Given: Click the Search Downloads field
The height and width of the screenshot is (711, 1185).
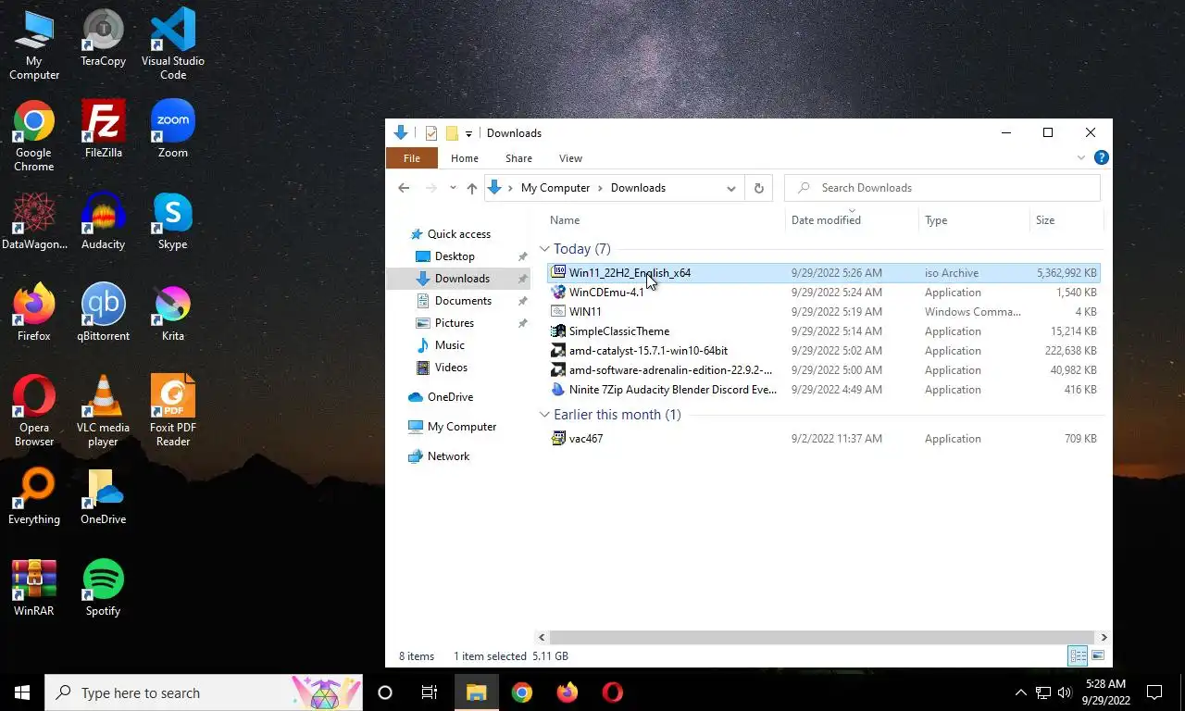Looking at the screenshot, I should (942, 188).
